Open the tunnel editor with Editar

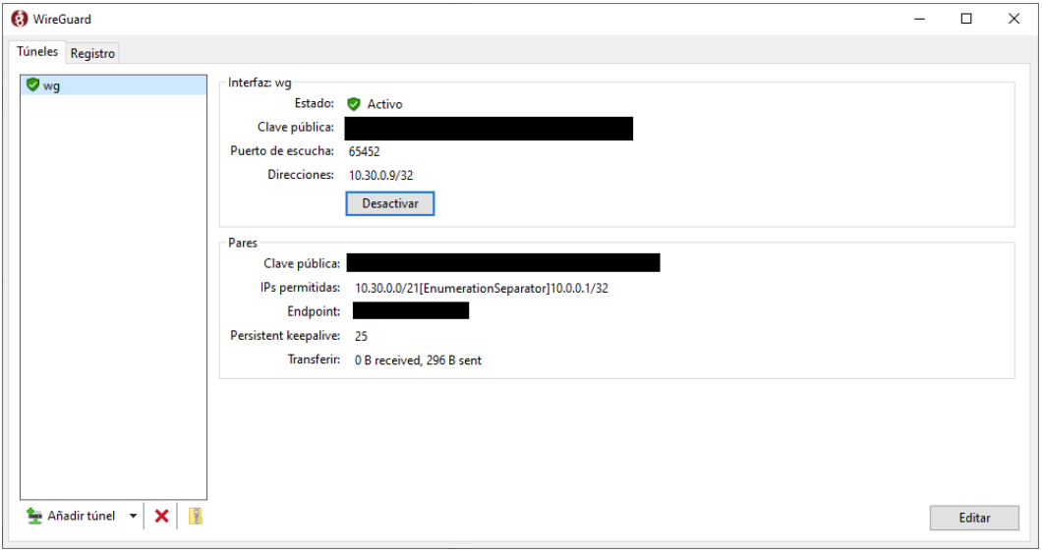974,518
